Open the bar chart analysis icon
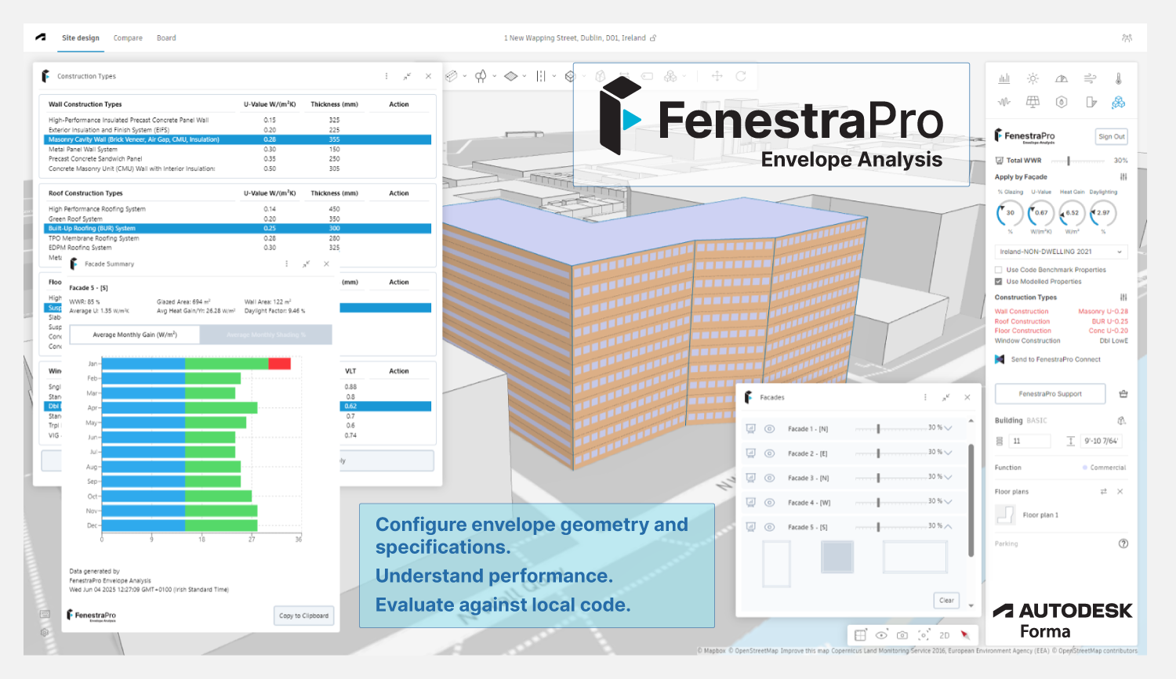Screen dimensions: 1176x679 (1004, 78)
